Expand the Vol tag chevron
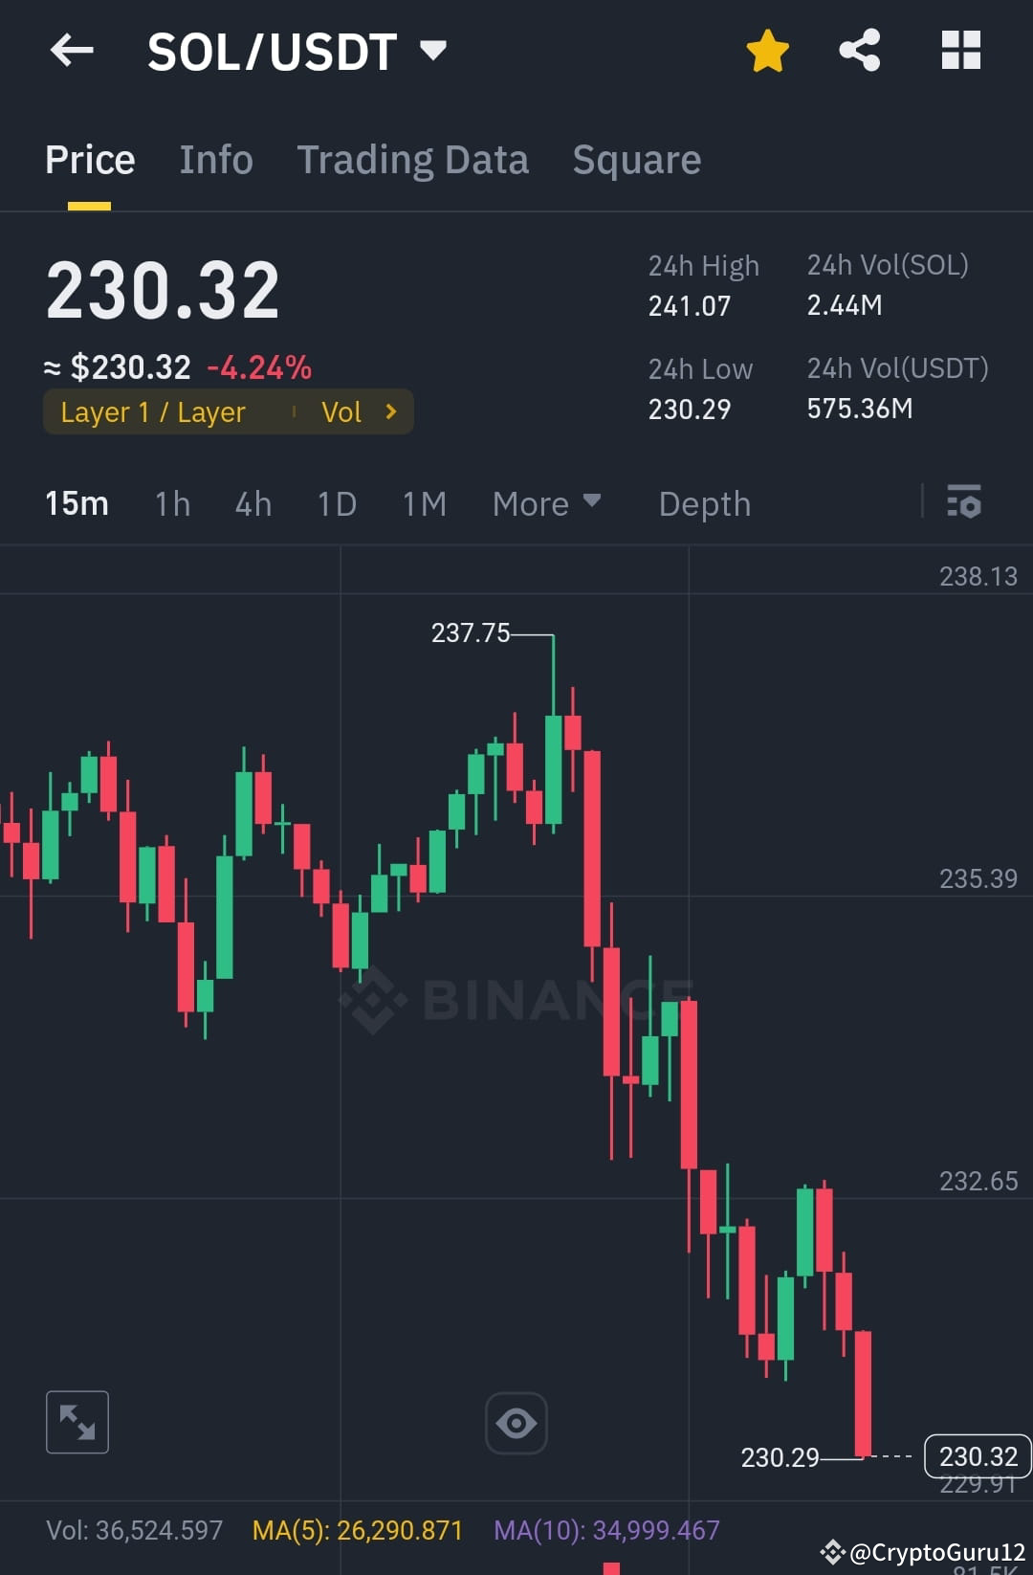The width and height of the screenshot is (1033, 1575). coord(390,411)
